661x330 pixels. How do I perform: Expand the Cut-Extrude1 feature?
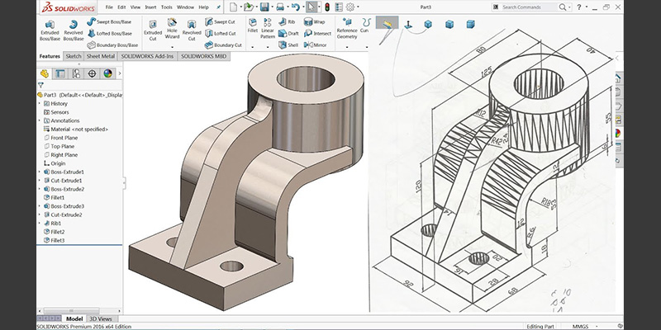[40, 181]
